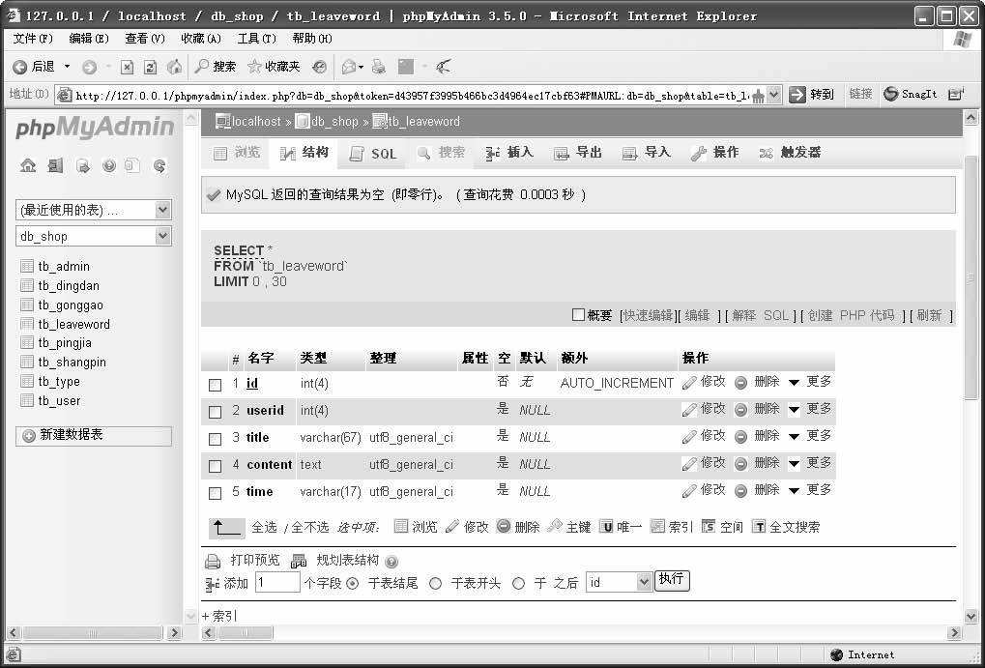This screenshot has height=668, width=985.
Task: Click db_shop breadcrumb link
Action: pos(334,121)
